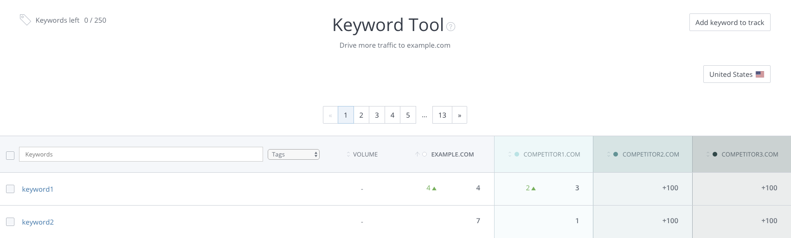Screen dimensions: 791x238
Task: Check the keyword2 row checkbox
Action: (10, 222)
